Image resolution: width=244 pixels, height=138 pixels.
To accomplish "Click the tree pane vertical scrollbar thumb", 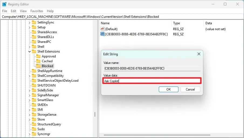I will click(95, 114).
